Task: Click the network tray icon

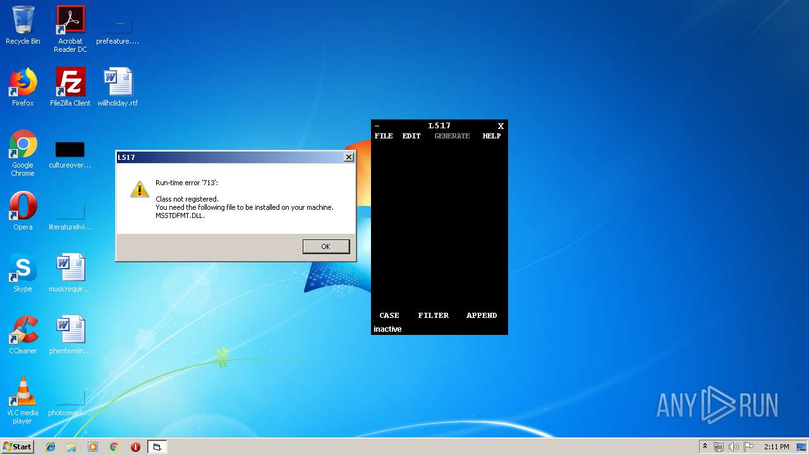Action: point(719,447)
